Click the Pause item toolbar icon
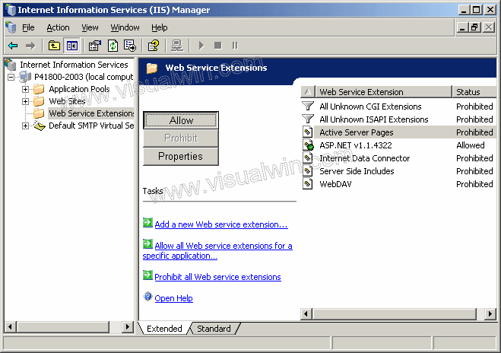 tap(235, 46)
